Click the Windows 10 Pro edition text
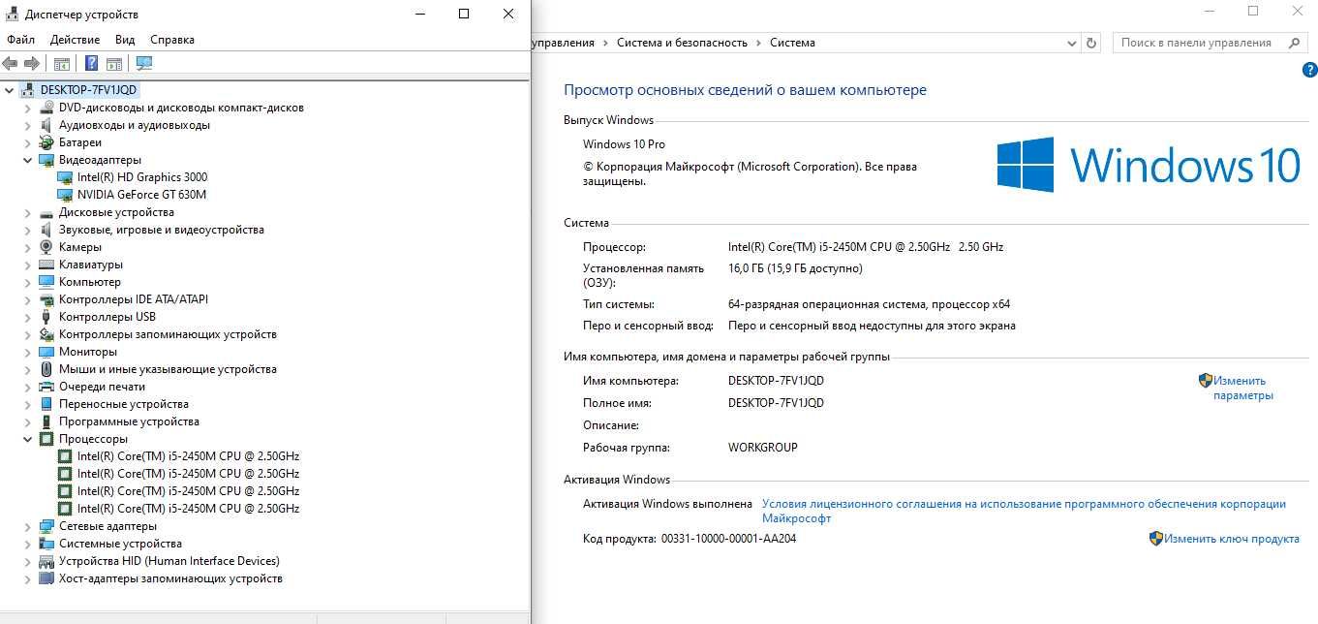The image size is (1318, 624). point(624,144)
